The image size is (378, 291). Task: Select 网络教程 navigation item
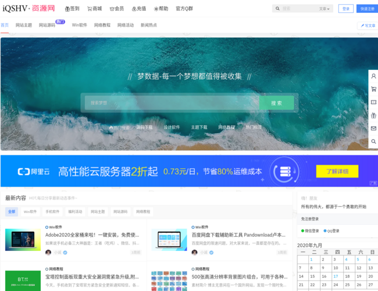click(102, 25)
